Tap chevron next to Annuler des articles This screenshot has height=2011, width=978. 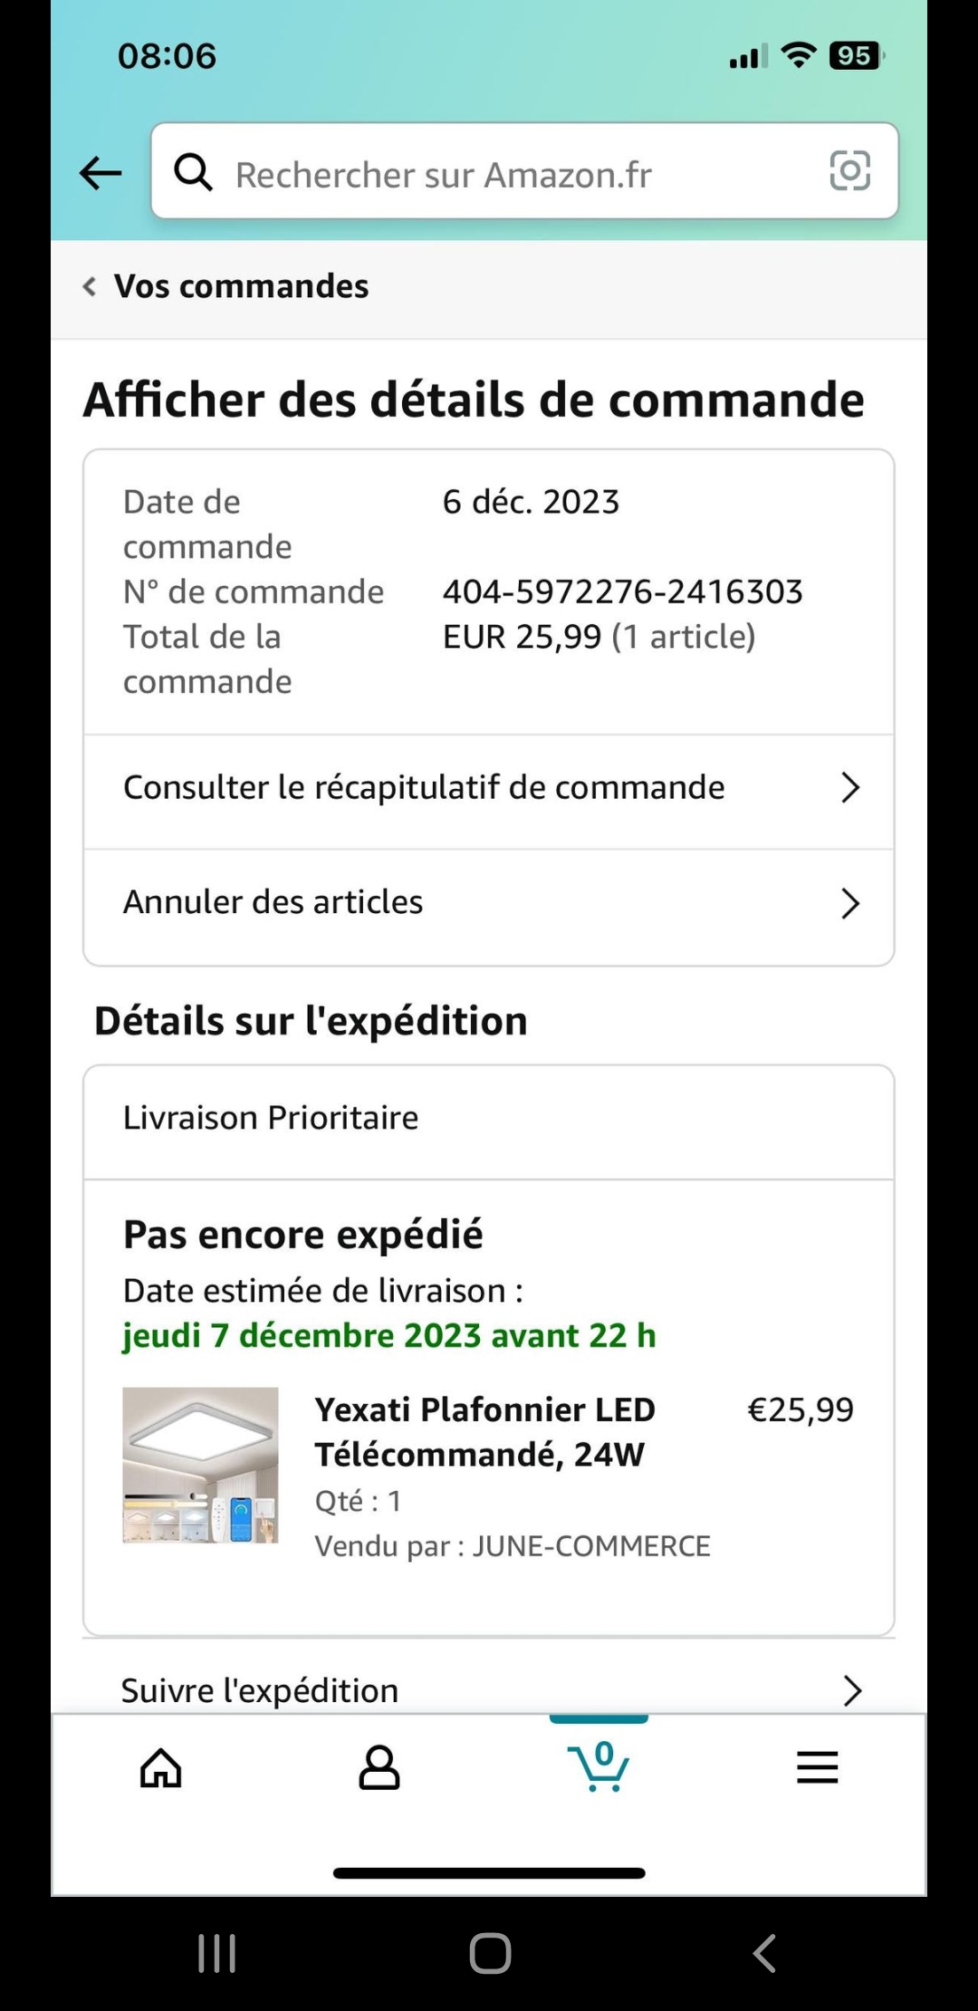point(849,903)
